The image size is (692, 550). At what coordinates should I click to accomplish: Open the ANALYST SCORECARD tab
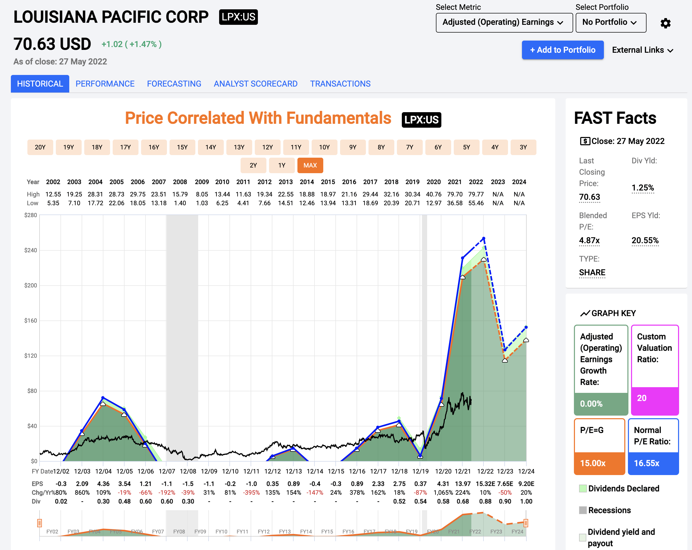pos(256,83)
